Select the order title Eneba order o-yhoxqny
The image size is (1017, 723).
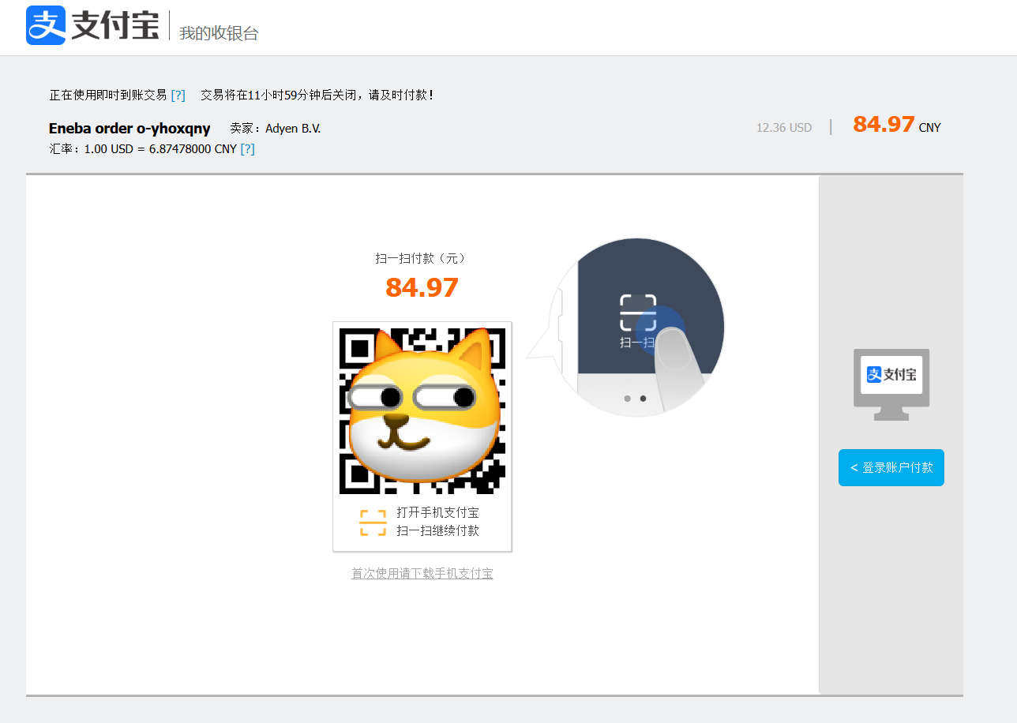(x=129, y=129)
